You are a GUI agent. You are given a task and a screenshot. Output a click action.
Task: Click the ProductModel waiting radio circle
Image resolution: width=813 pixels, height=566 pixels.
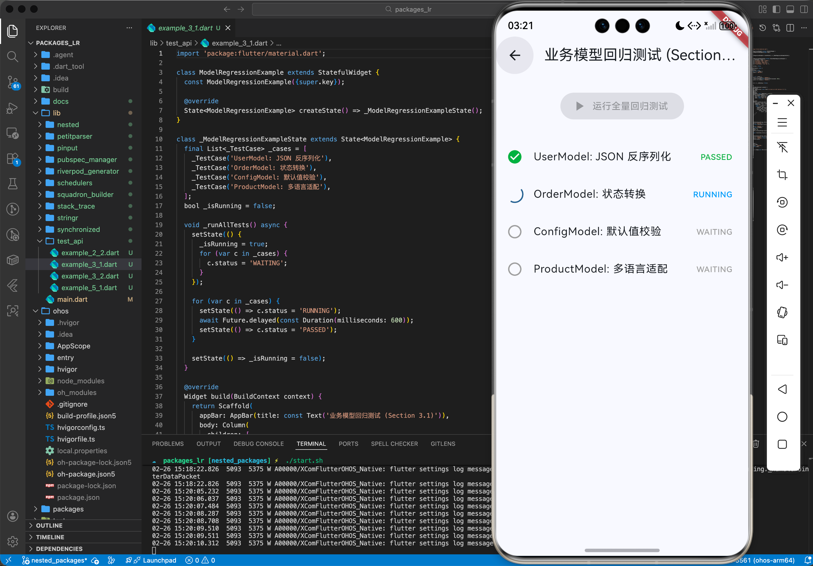[x=515, y=269]
